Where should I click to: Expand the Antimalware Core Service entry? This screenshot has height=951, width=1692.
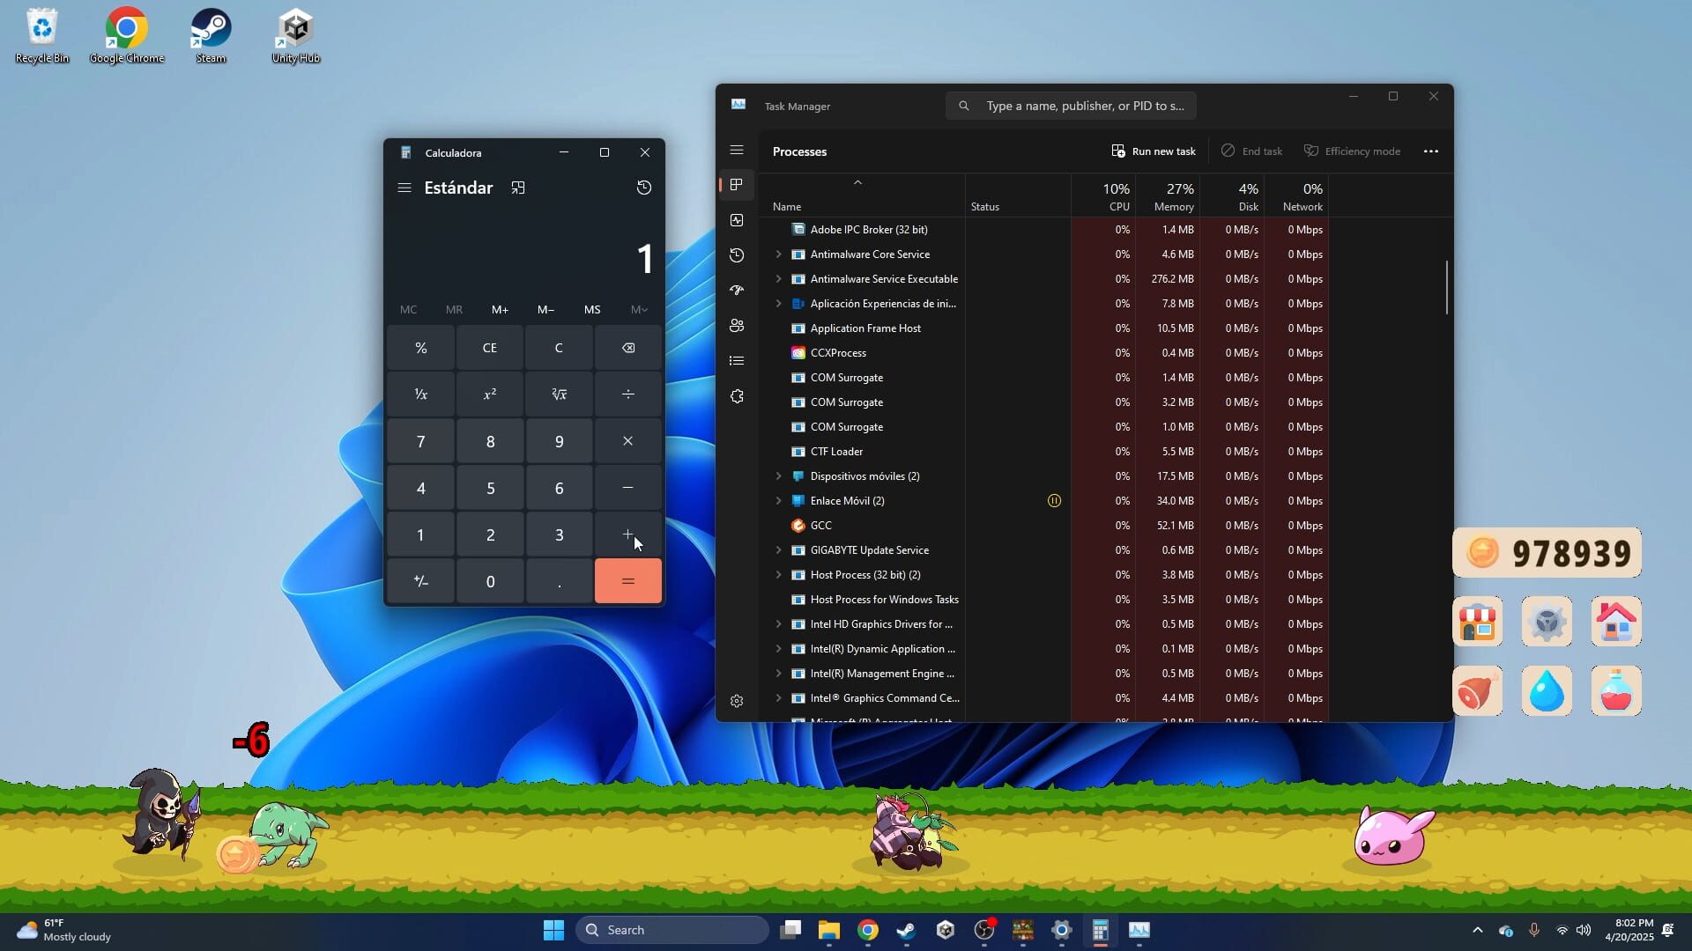779,254
